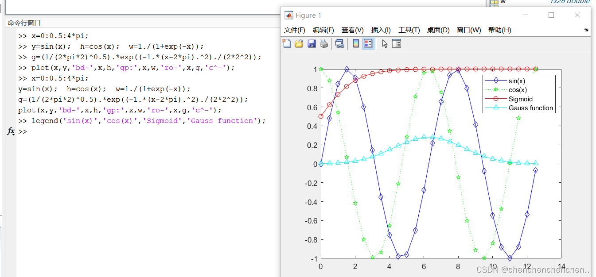
Task: Open the 工具(T) menu
Action: point(409,30)
